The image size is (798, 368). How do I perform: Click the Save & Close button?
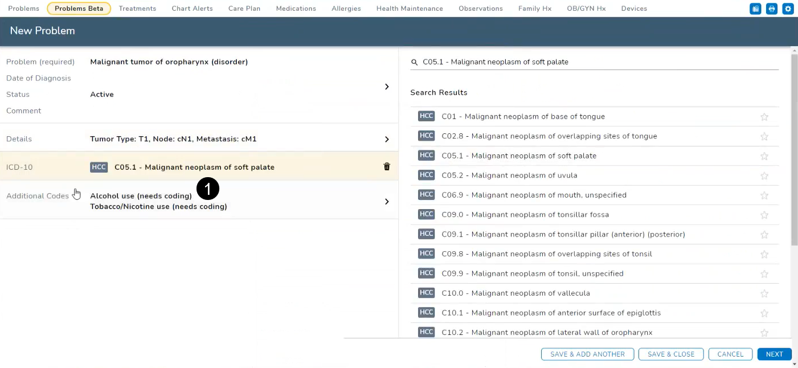671,354
